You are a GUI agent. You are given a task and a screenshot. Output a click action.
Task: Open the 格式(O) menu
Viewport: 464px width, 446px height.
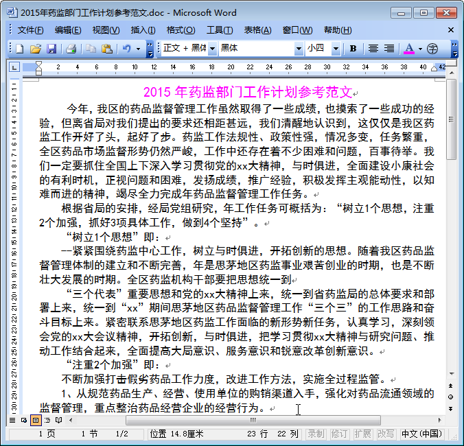coord(181,30)
